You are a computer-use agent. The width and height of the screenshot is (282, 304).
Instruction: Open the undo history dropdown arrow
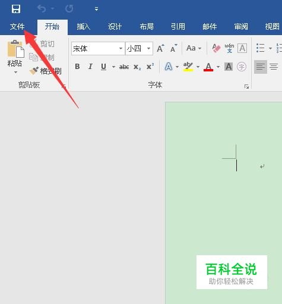tap(53, 8)
